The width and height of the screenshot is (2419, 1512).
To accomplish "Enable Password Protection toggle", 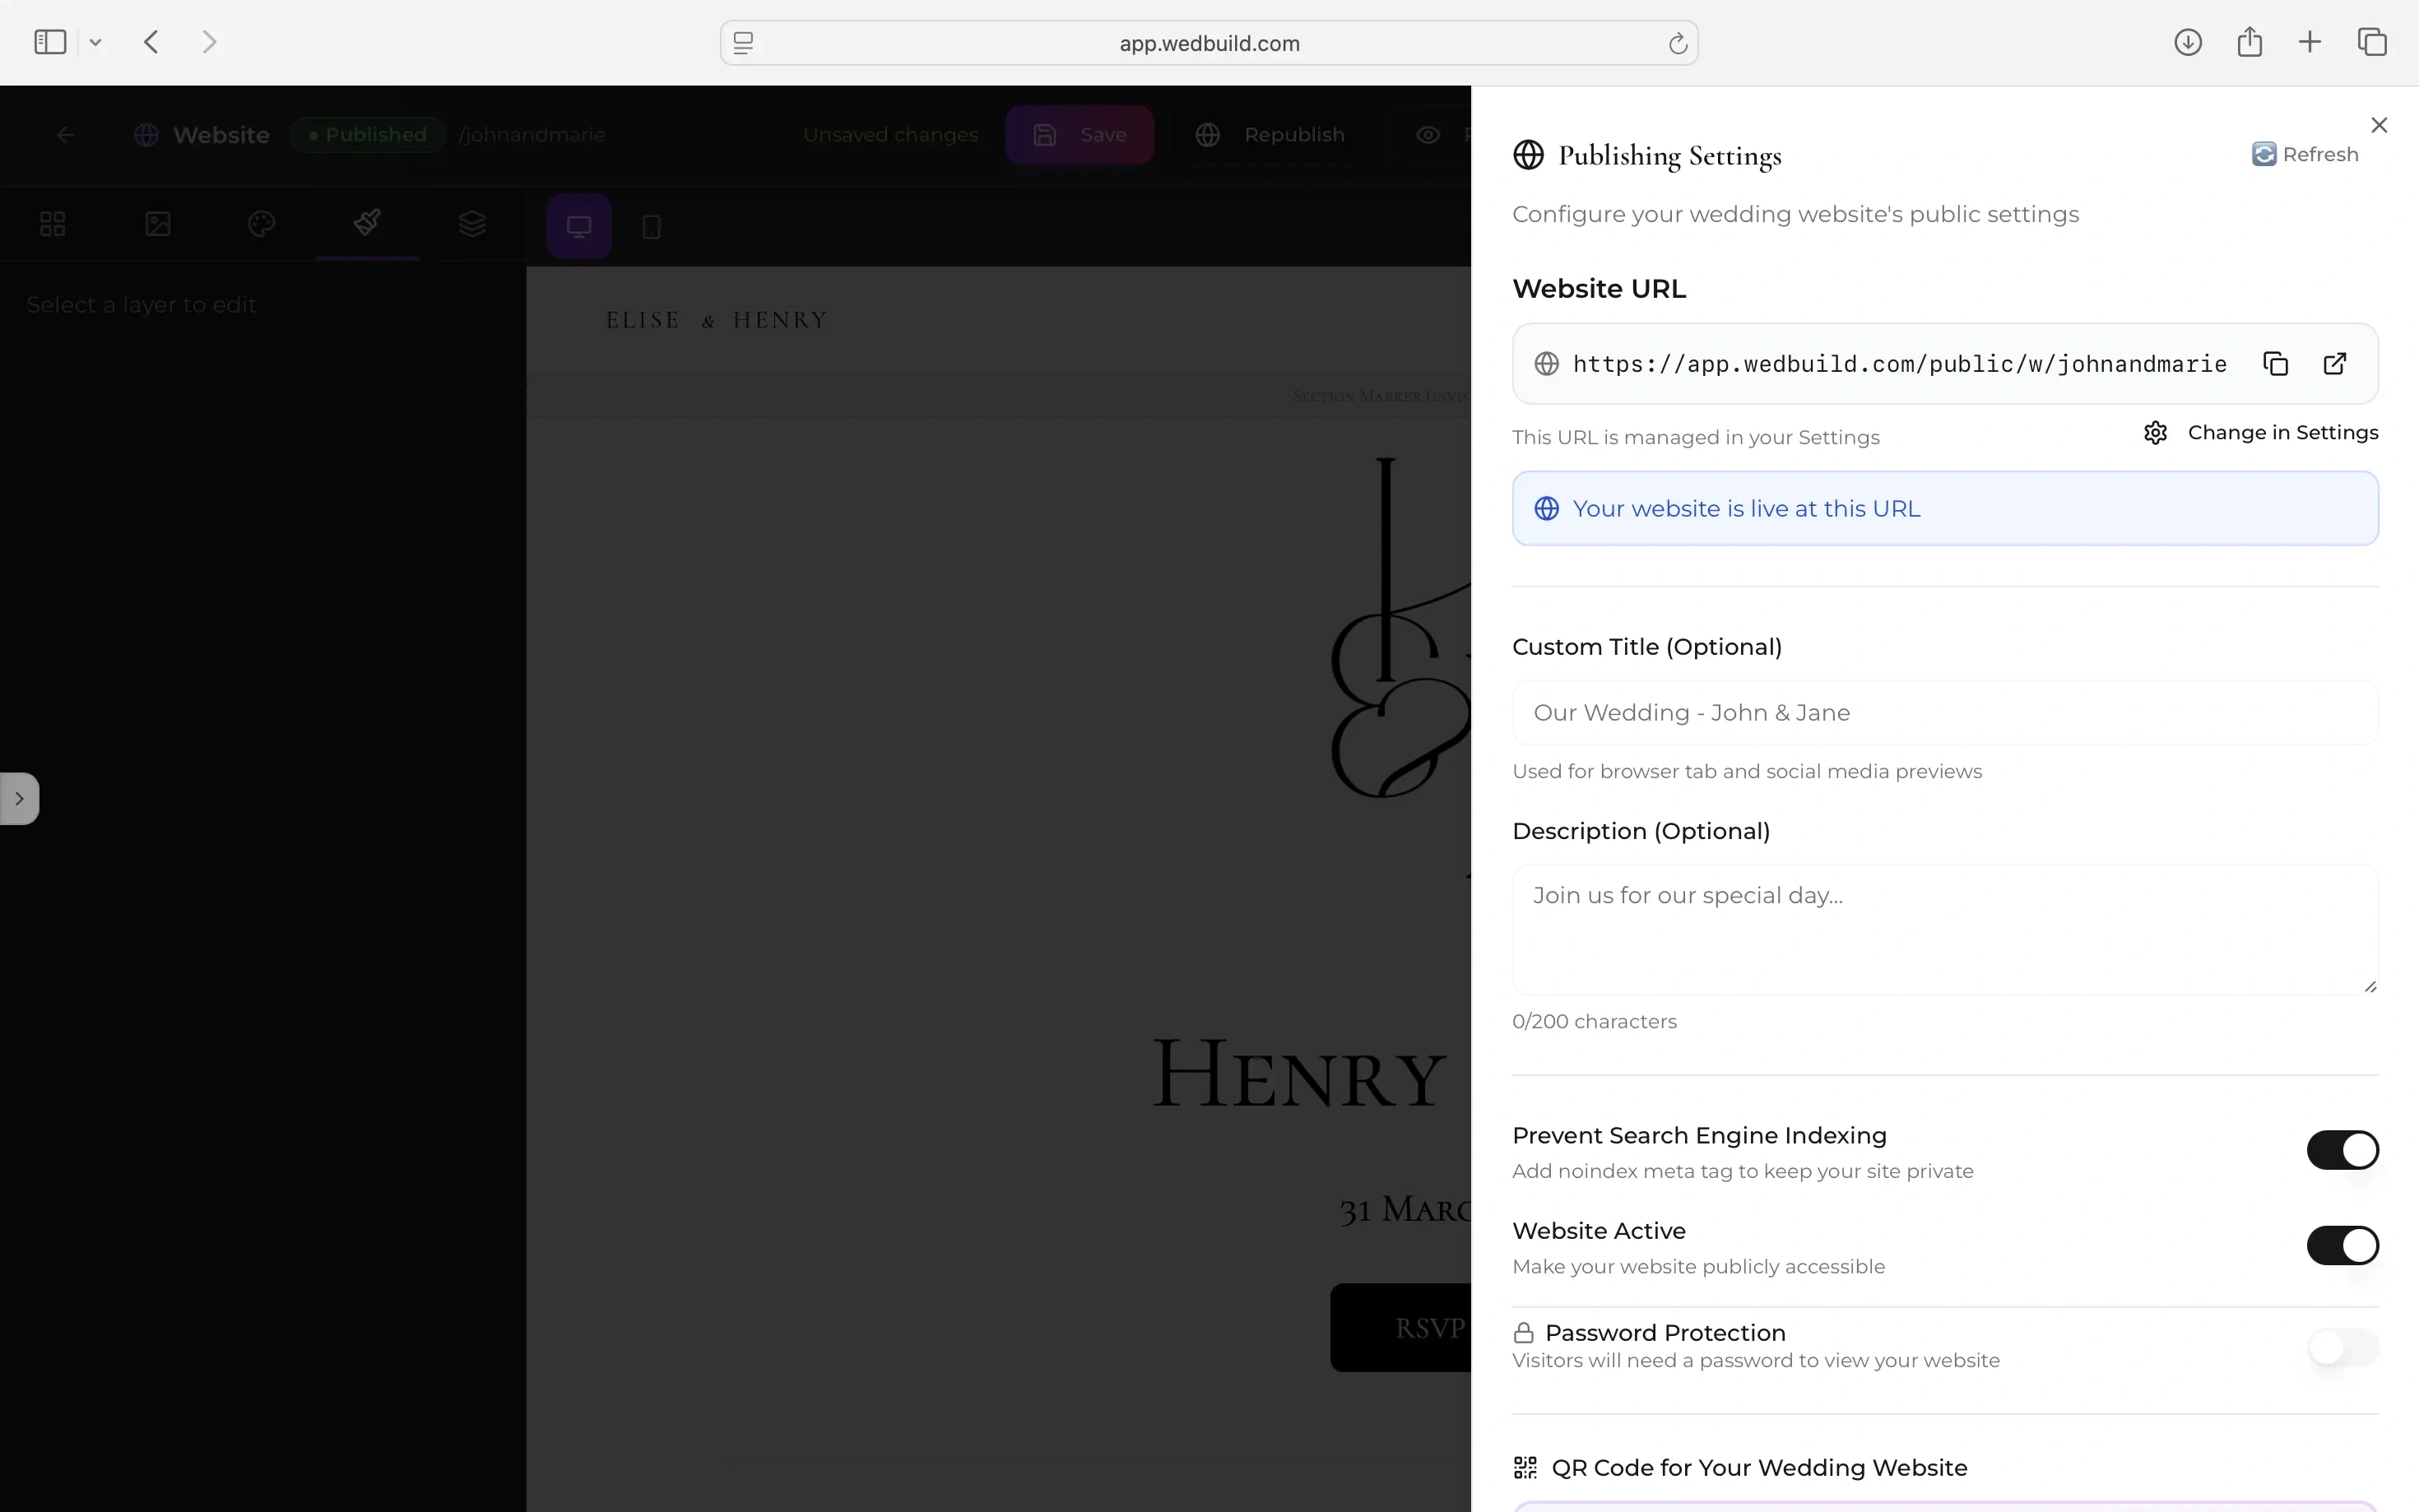I will coord(2342,1347).
